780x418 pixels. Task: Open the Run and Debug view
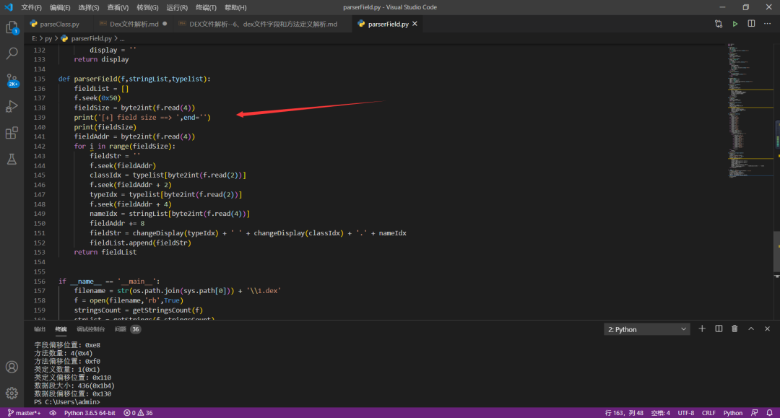12,106
